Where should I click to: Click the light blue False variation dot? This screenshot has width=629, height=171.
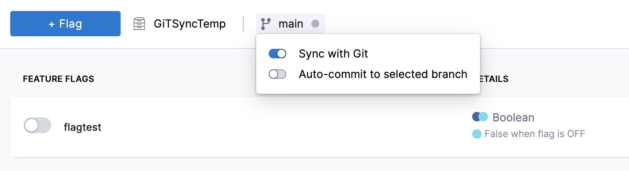pyautogui.click(x=477, y=134)
